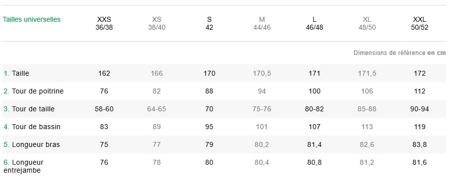The width and height of the screenshot is (449, 186).
Task: Choose the XXL 50/52 size header
Action: [x=420, y=23]
